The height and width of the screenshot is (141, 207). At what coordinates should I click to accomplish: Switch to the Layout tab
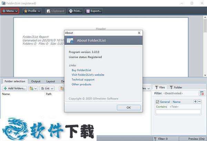point(51,82)
